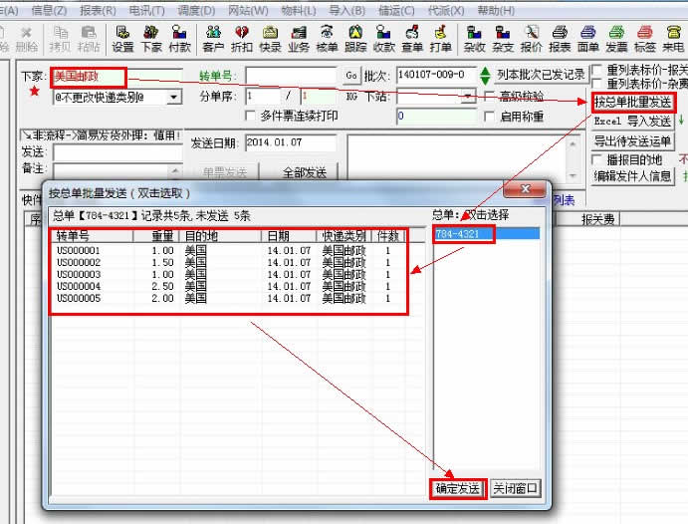This screenshot has height=524, width=688.
Task: Click the 设置 settings toolbar icon
Action: click(122, 38)
